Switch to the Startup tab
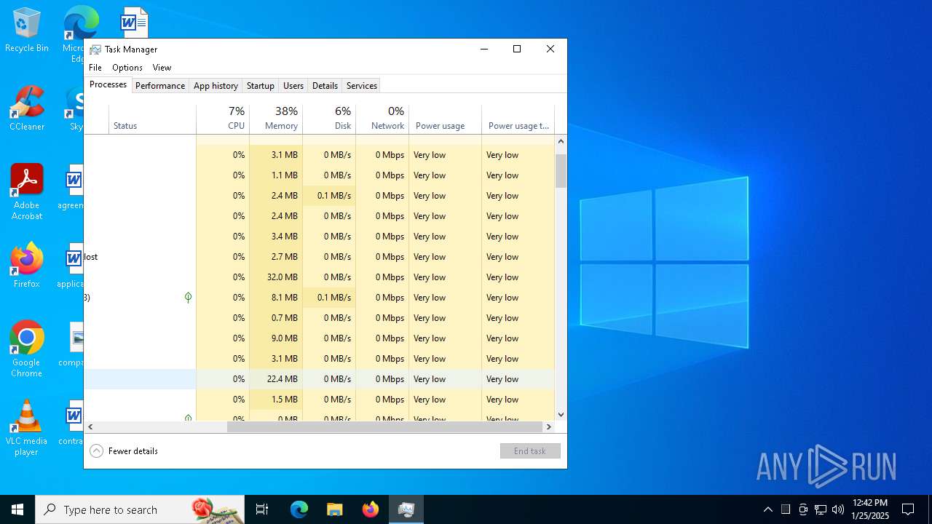 (260, 86)
